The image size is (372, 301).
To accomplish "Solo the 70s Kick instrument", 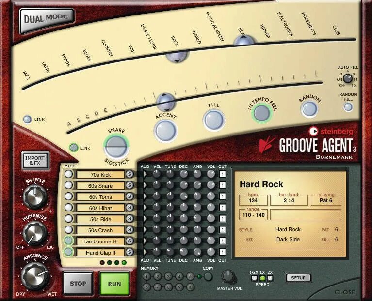I will [x=129, y=174].
